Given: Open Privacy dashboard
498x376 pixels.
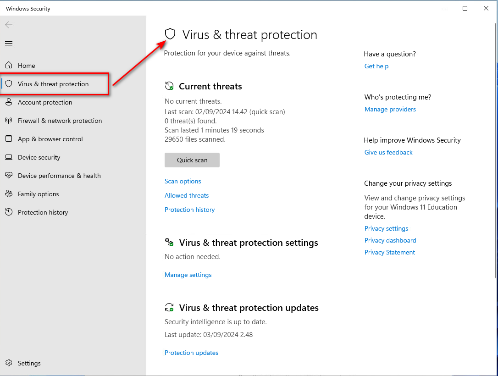Looking at the screenshot, I should (390, 240).
